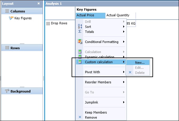179x121 pixels.
Task: Switch to the Analysis 1 tab
Action: tap(54, 4)
